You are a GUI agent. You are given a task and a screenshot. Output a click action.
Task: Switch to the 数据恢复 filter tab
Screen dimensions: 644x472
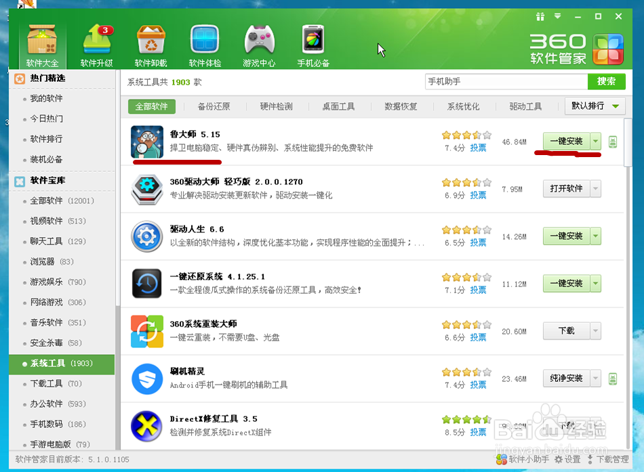coord(401,107)
